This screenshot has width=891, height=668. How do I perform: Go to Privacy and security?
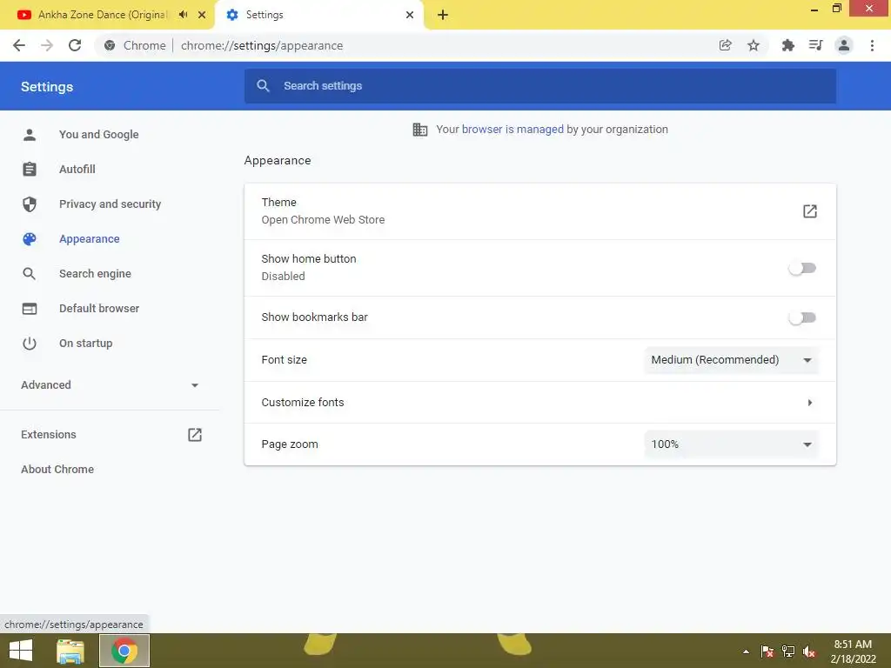[111, 204]
